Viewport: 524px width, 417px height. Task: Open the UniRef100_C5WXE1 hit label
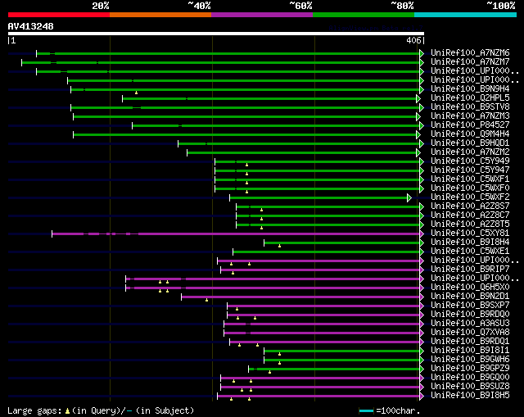[x=470, y=252]
